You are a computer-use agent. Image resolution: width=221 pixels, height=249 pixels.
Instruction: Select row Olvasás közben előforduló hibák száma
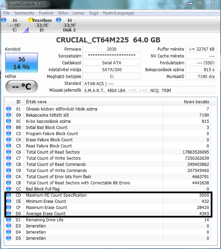(x=108, y=109)
